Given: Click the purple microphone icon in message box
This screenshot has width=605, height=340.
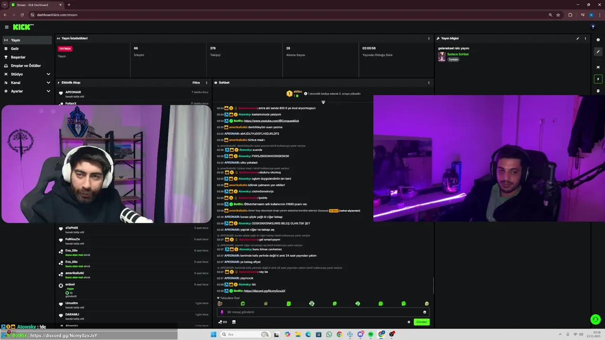Looking at the screenshot, I should click(x=222, y=312).
